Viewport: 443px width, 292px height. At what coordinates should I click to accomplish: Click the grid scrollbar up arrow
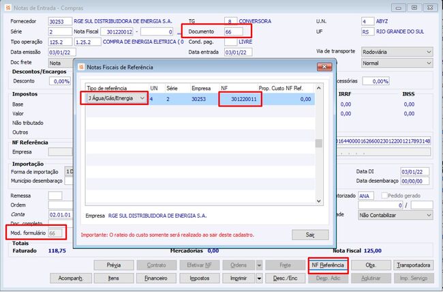[x=319, y=88]
